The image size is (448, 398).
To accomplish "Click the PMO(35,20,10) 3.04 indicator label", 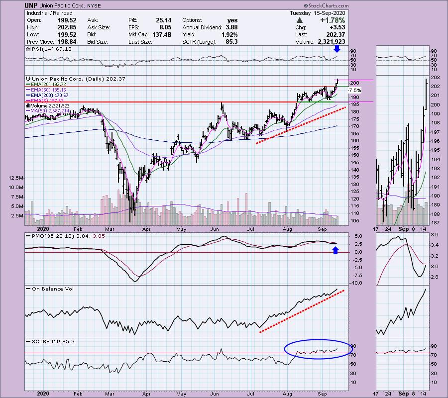I will (x=61, y=236).
